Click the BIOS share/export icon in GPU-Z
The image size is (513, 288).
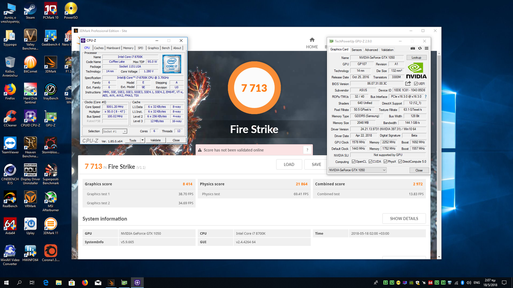pyautogui.click(x=408, y=84)
